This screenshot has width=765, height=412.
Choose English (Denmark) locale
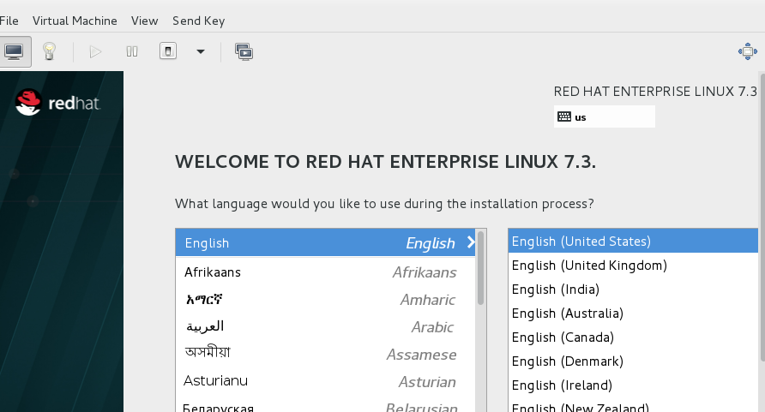pyautogui.click(x=633, y=361)
